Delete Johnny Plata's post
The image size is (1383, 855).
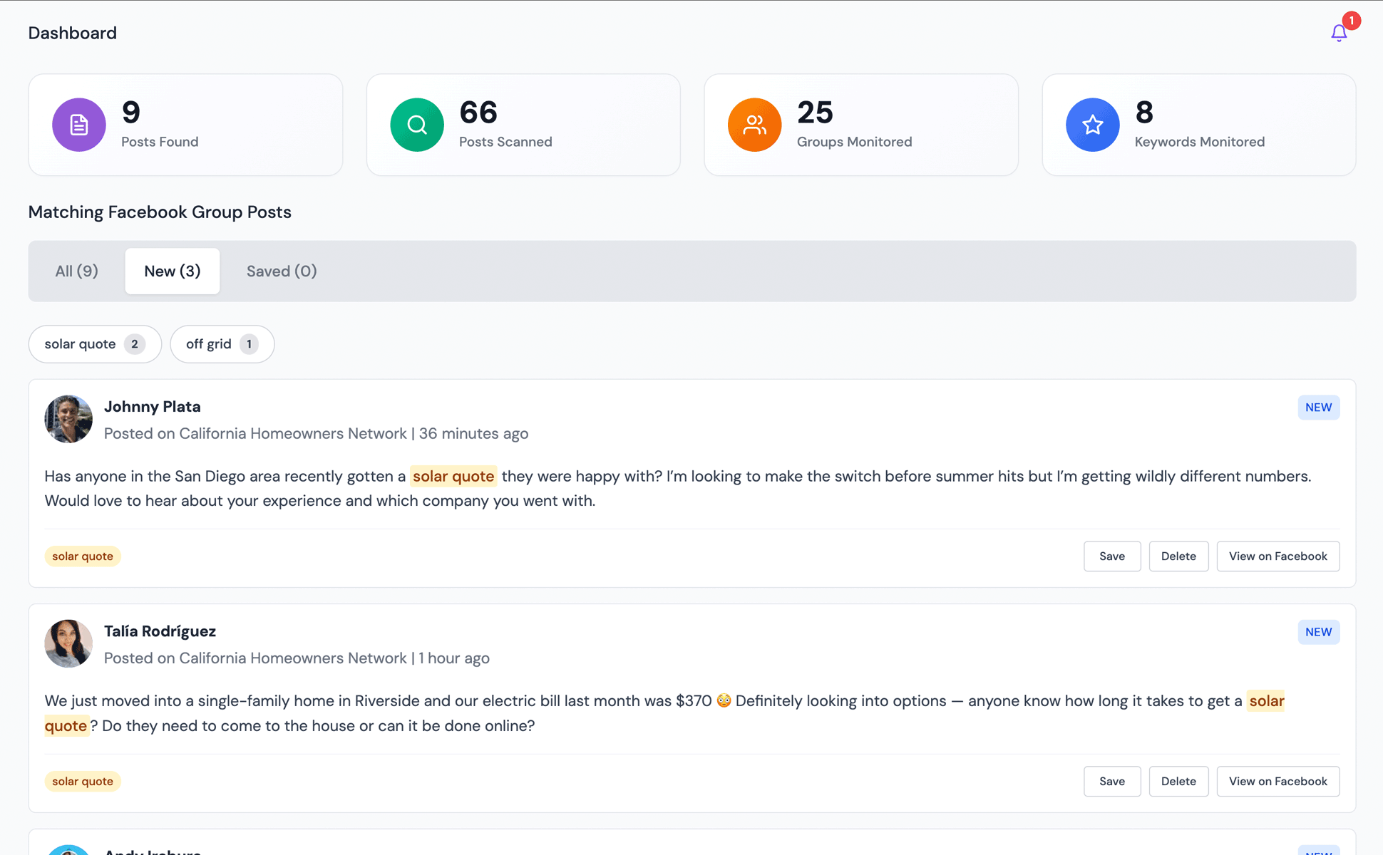point(1178,556)
